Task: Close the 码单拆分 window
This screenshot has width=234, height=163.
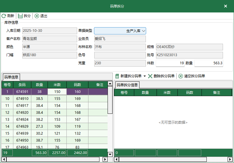Action: pos(226,6)
